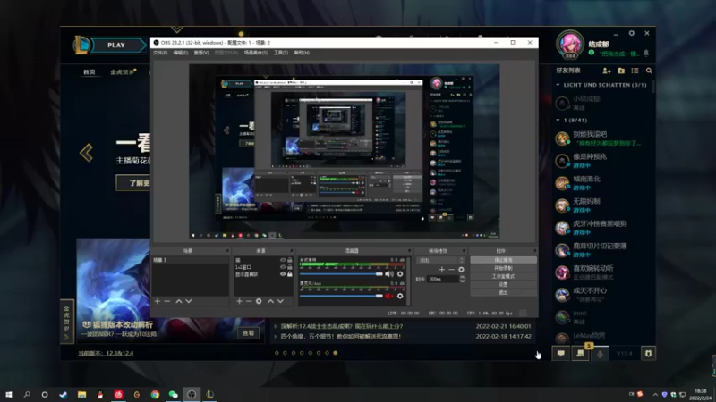Open League client settings gear at top
Screen dimensions: 716x402
coord(632,33)
